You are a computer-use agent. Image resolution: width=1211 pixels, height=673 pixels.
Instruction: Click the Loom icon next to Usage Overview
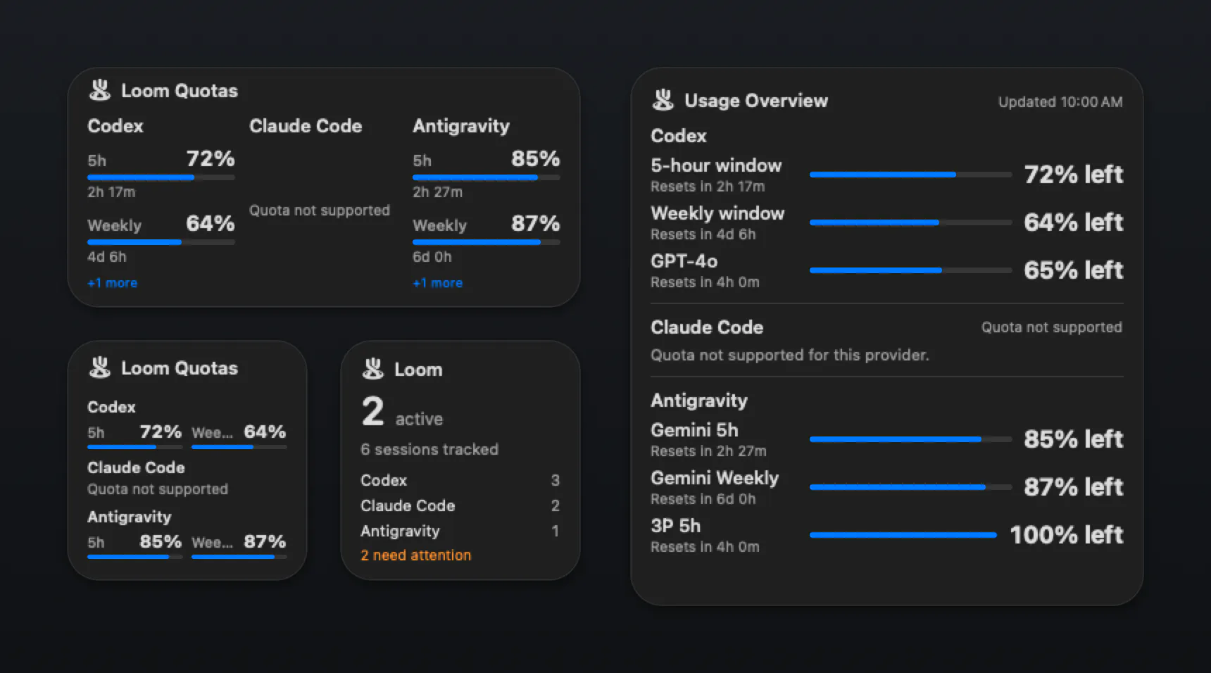663,100
